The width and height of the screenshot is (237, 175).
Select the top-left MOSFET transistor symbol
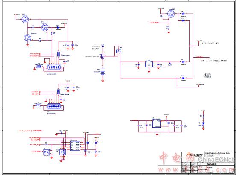(x=25, y=19)
